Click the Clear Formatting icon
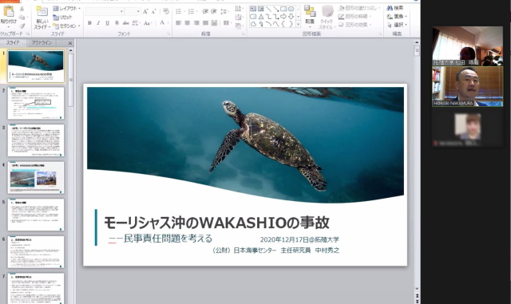 click(166, 12)
